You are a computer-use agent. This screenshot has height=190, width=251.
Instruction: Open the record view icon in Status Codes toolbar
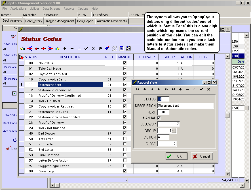point(128,48)
